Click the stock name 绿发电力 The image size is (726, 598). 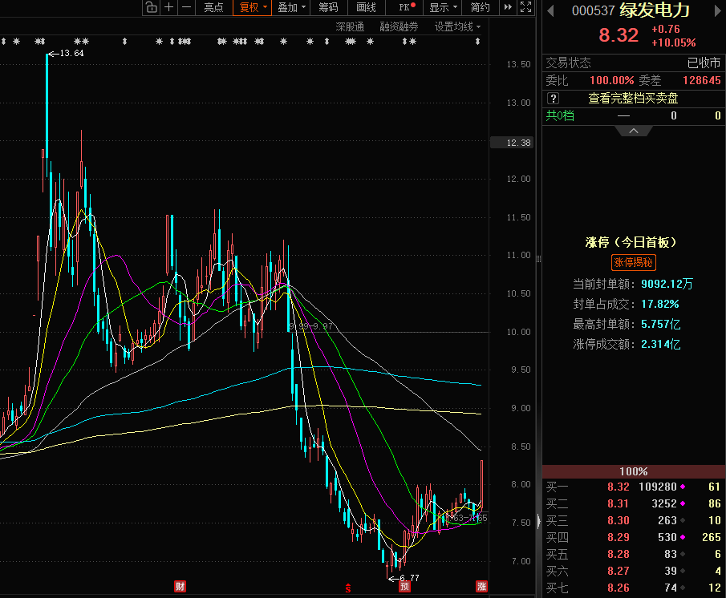tap(655, 10)
